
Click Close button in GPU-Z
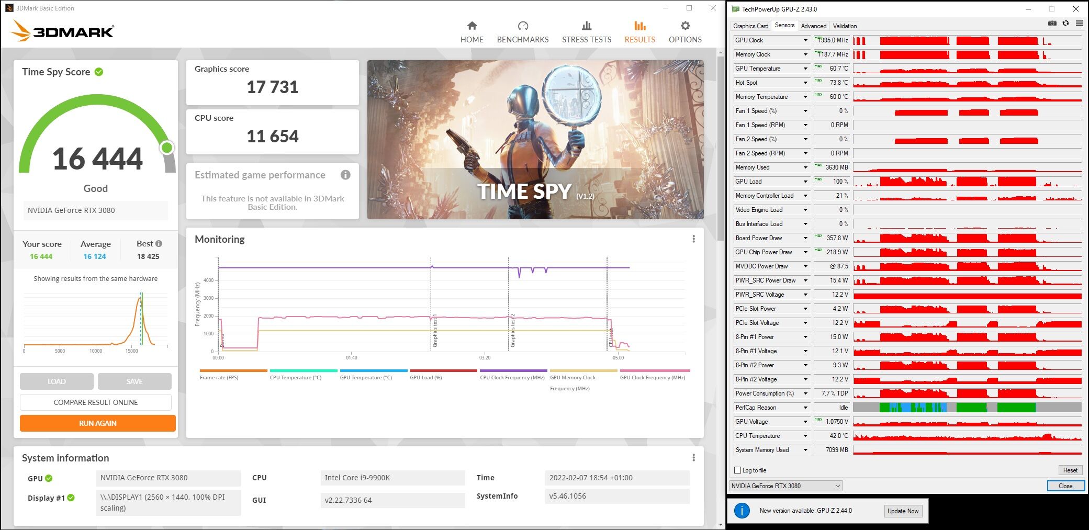(x=1065, y=486)
